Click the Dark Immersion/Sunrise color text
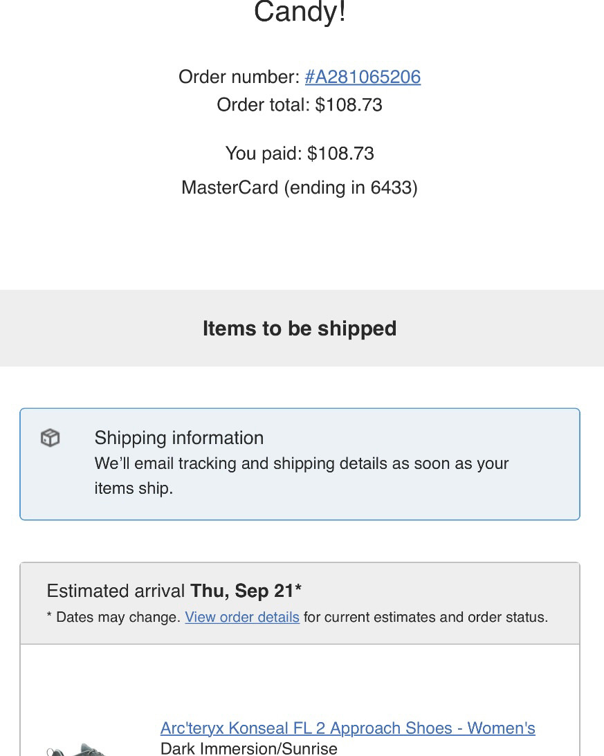Viewport: 604px width, 756px height. (x=249, y=748)
